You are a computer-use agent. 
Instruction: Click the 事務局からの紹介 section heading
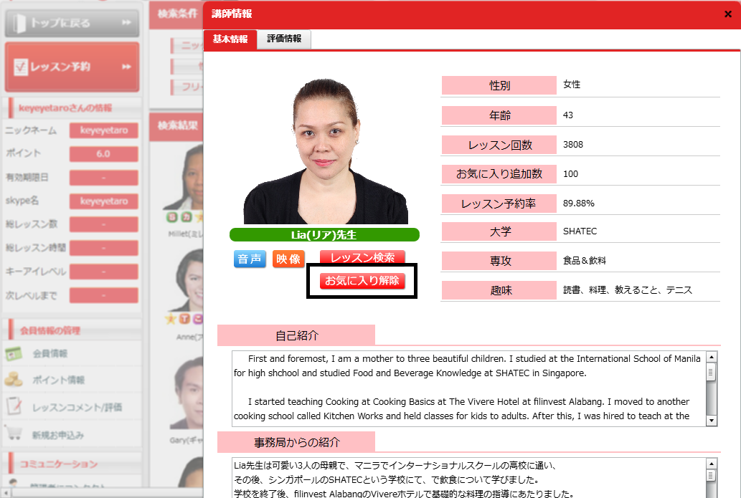296,442
